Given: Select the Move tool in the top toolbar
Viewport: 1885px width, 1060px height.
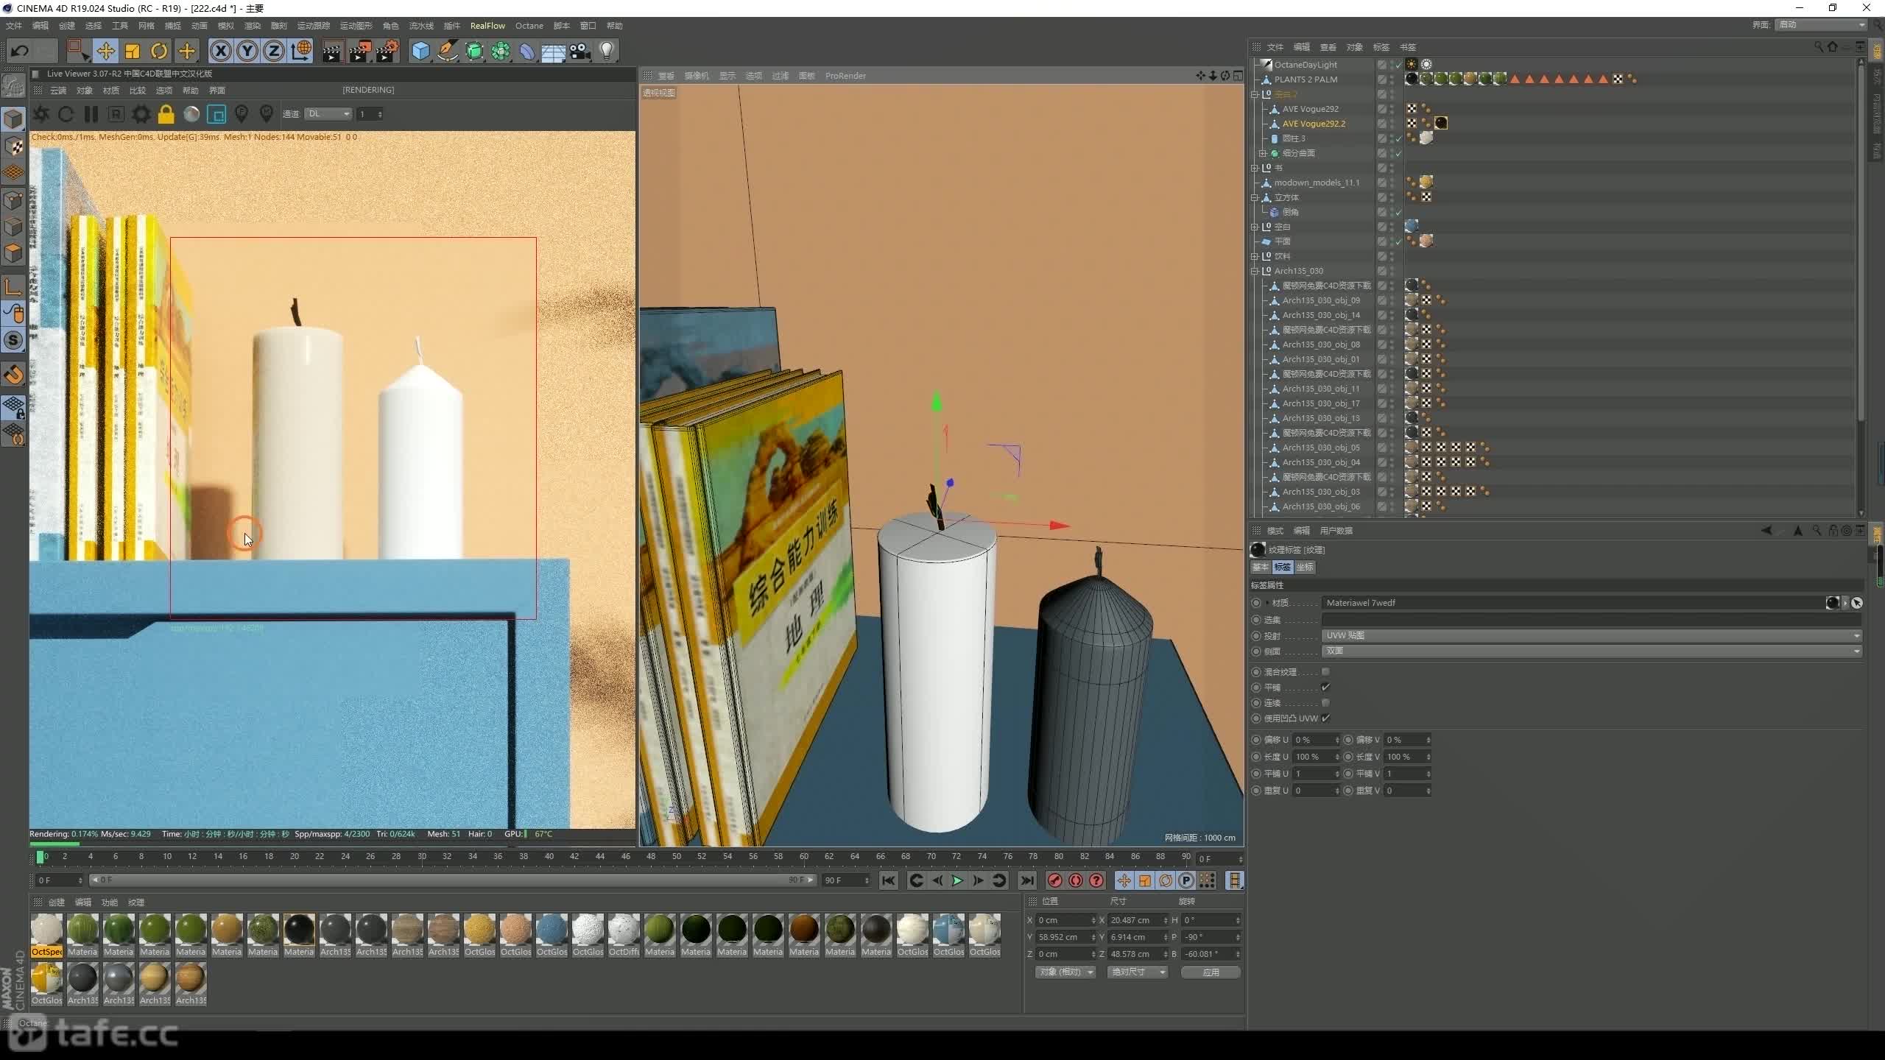Looking at the screenshot, I should [x=106, y=51].
